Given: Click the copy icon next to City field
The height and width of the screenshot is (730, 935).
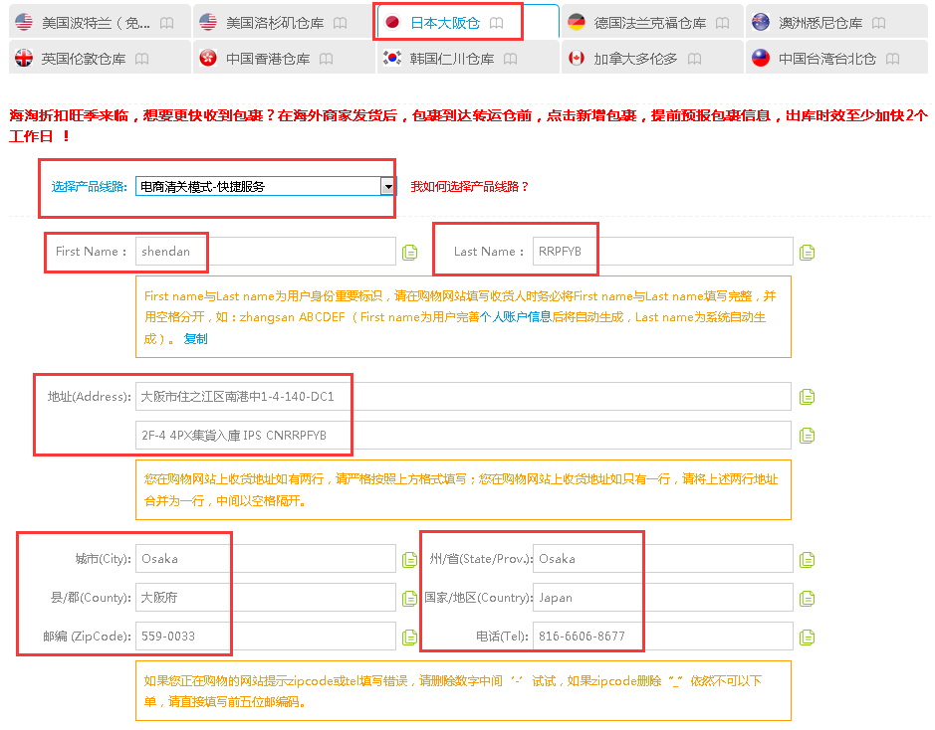Looking at the screenshot, I should (409, 560).
